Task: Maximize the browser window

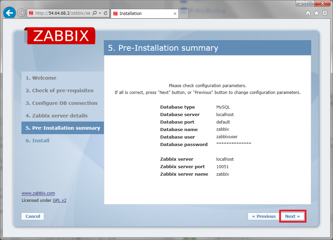Action: click(310, 4)
